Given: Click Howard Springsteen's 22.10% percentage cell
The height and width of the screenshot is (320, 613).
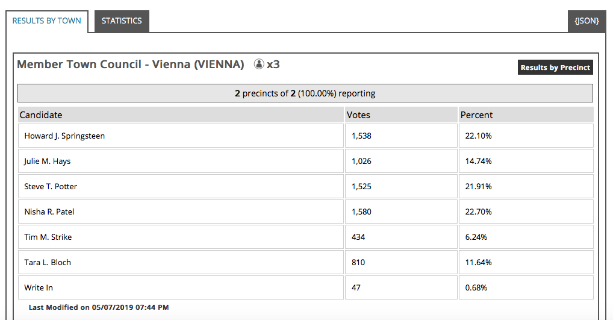Looking at the screenshot, I should pyautogui.click(x=526, y=136).
